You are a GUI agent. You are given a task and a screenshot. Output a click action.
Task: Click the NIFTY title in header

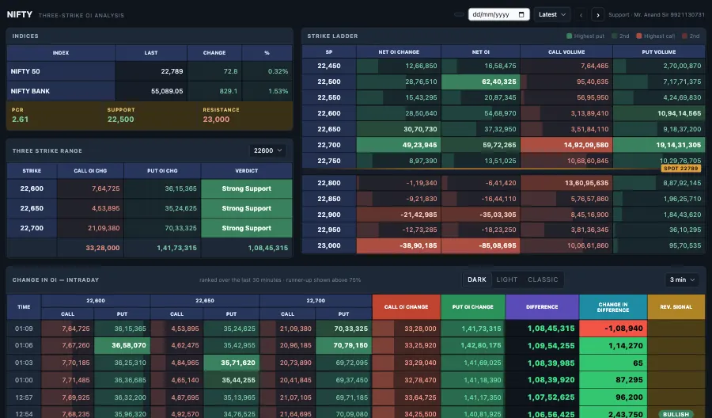(20, 14)
